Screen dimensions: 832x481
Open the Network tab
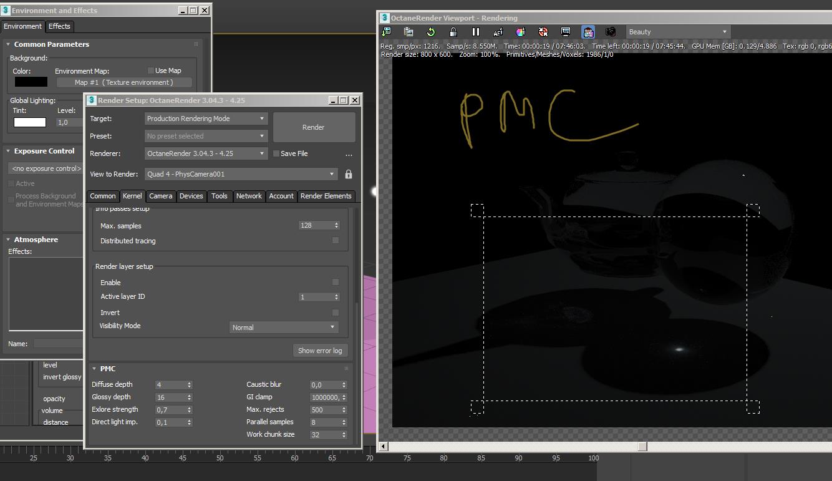pyautogui.click(x=249, y=196)
